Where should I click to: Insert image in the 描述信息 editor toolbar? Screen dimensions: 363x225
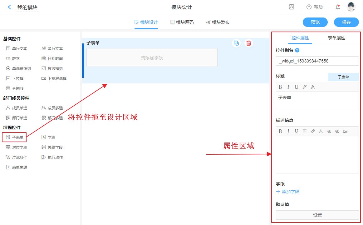[x=345, y=132]
